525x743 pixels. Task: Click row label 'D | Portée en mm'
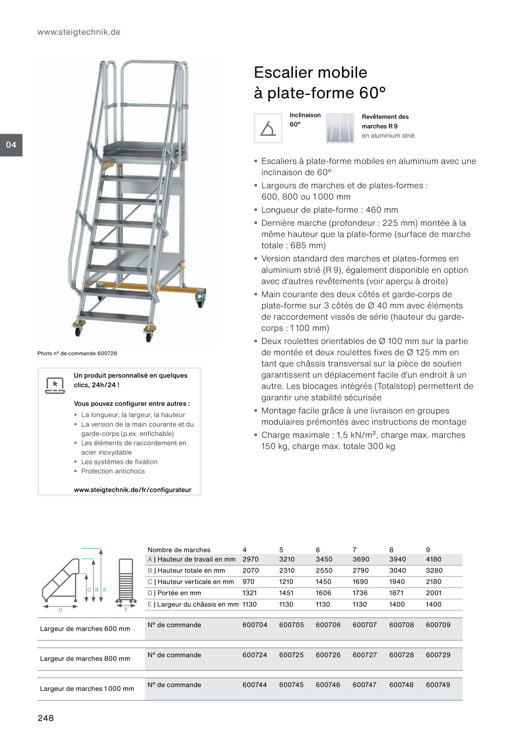click(x=174, y=593)
